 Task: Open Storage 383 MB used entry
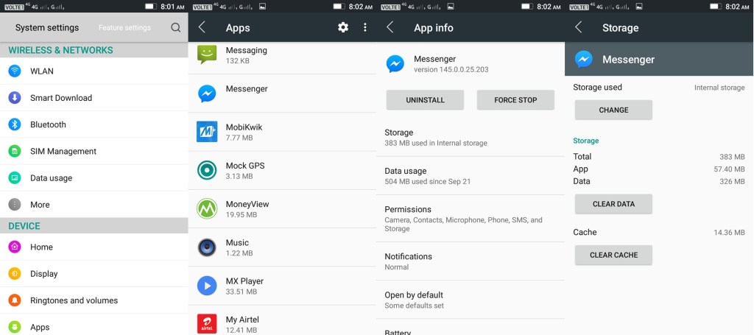[471, 138]
